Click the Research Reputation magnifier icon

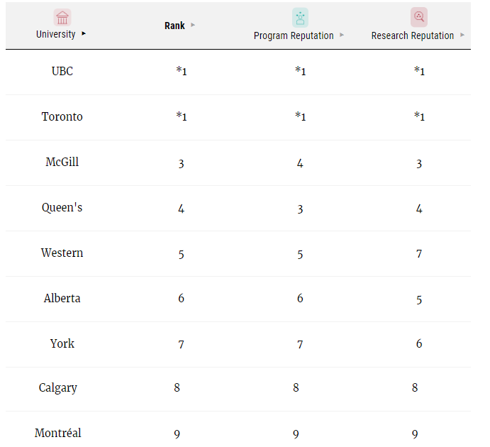point(419,17)
